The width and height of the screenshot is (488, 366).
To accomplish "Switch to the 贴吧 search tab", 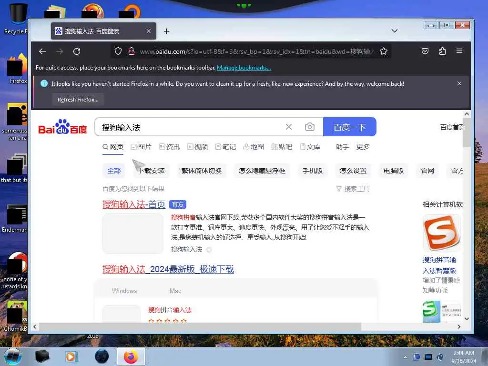I will 282,147.
